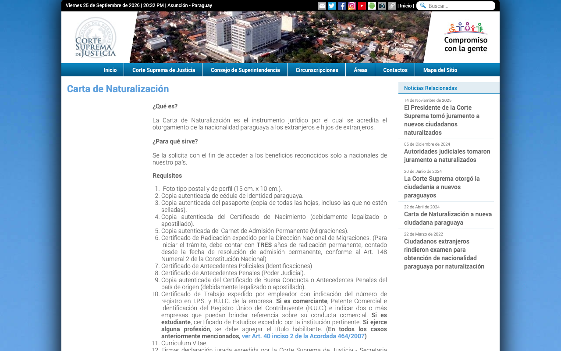
Task: Open 'Carta de Naturalización a nueva ciudadana' article
Action: 448,218
